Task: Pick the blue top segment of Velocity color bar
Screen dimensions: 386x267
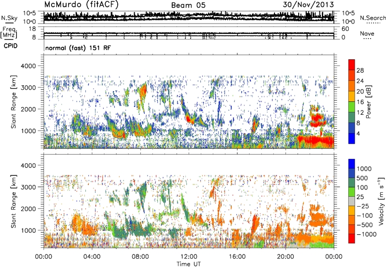Action: point(352,164)
